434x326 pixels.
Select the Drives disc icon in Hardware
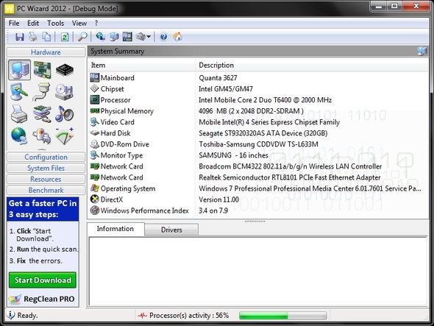coord(64,92)
